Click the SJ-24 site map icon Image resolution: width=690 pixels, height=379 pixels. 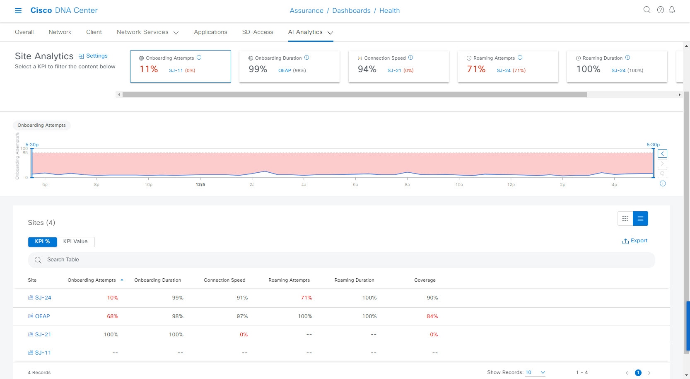(31, 297)
